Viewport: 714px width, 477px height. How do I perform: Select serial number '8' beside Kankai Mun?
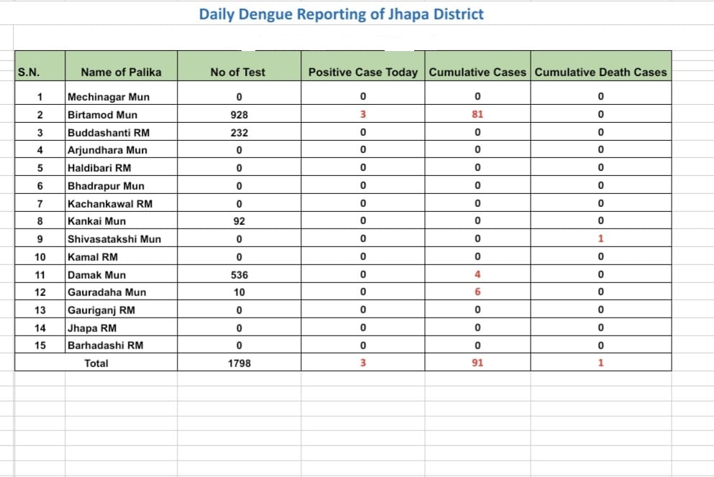pos(40,221)
